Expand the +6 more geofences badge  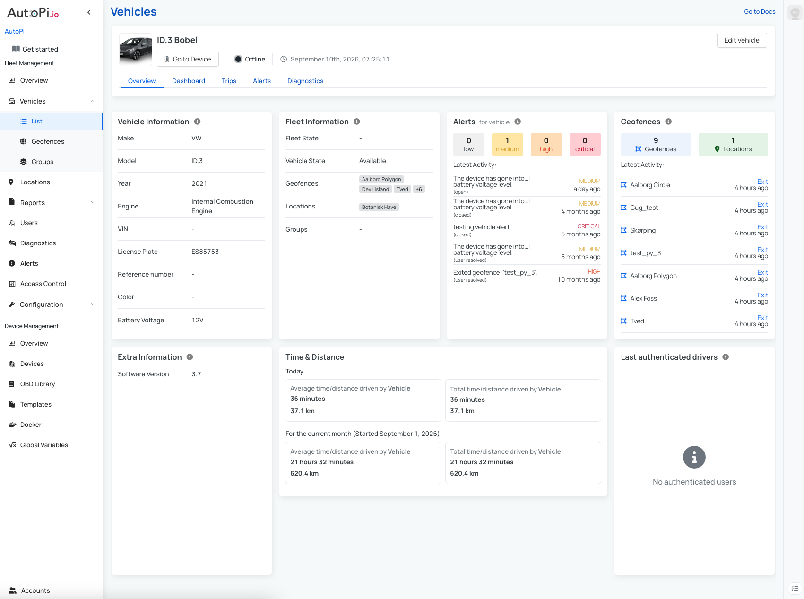click(x=419, y=189)
